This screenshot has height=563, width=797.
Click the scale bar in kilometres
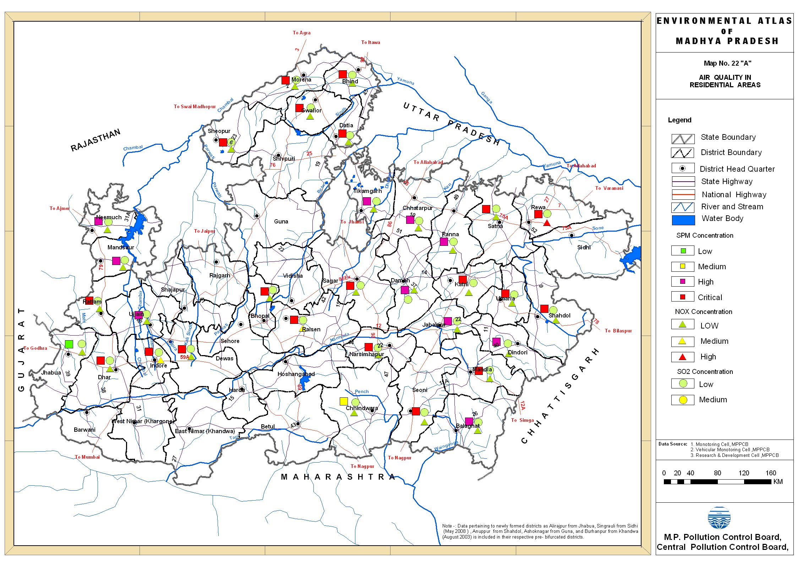click(717, 482)
